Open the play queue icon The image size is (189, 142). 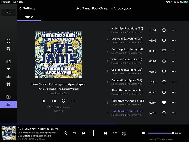pyautogui.click(x=124, y=133)
